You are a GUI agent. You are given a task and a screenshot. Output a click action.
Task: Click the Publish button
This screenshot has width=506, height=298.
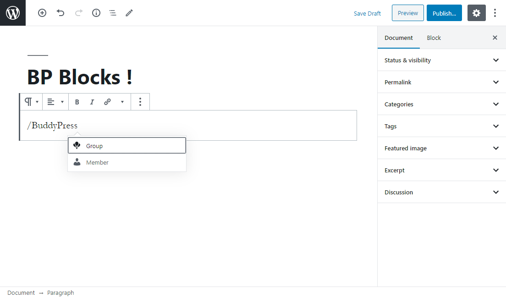click(x=444, y=13)
